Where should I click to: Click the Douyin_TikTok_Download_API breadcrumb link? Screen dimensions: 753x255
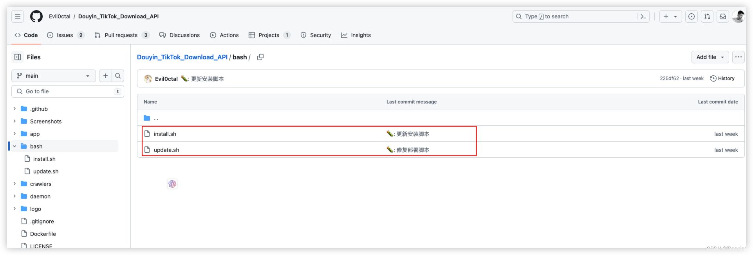(x=182, y=57)
